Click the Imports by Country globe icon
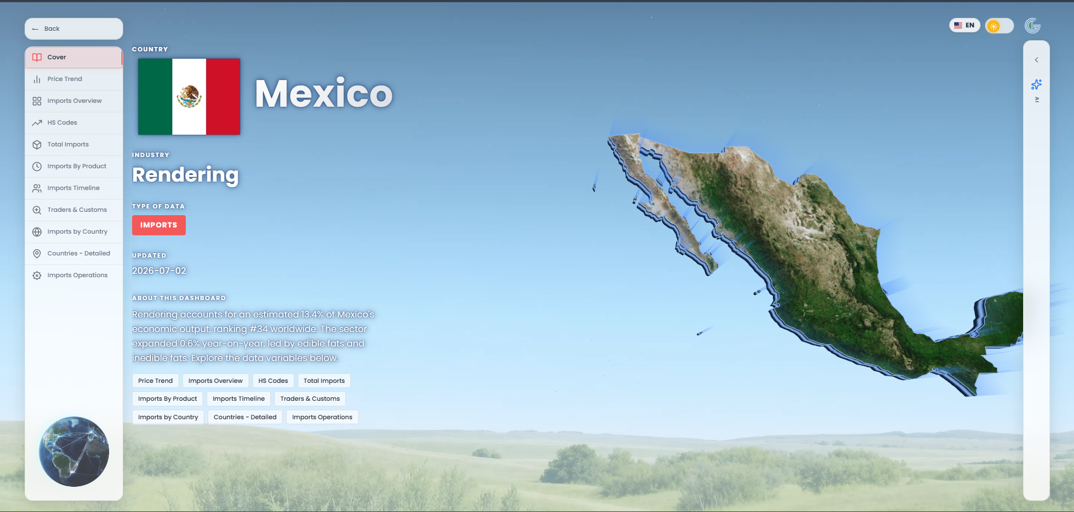The width and height of the screenshot is (1074, 512). [x=37, y=231]
